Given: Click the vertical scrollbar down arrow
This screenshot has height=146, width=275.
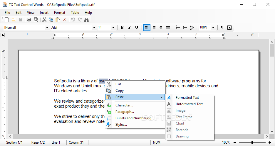Looking at the screenshot, I should [x=272, y=132].
